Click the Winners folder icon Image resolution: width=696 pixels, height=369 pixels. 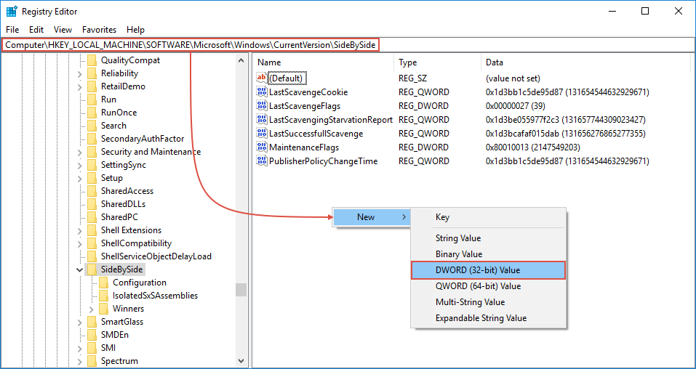coord(103,309)
